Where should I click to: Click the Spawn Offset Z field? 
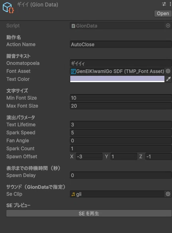coord(158,156)
